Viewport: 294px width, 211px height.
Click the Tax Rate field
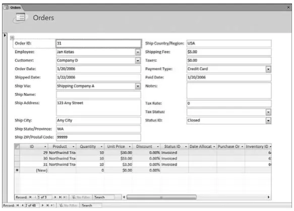pos(229,103)
